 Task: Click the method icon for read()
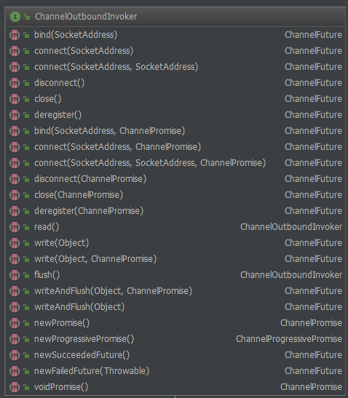pos(15,227)
